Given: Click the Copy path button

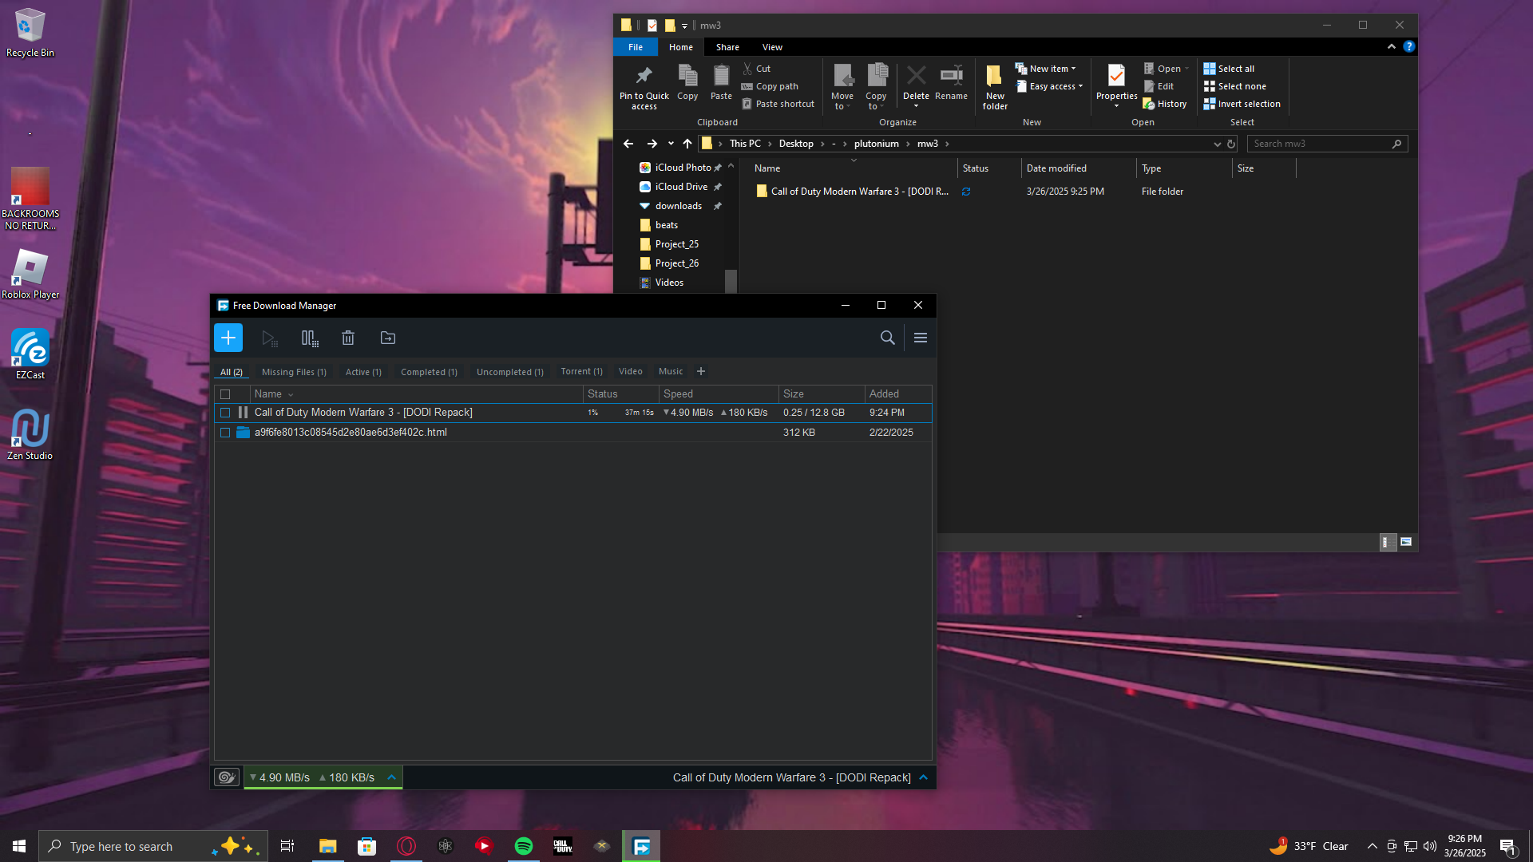Looking at the screenshot, I should pyautogui.click(x=776, y=86).
